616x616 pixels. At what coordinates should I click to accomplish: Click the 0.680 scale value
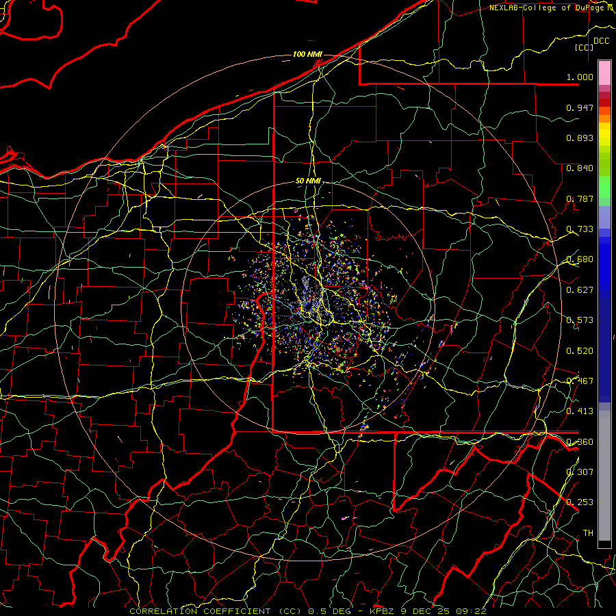(x=580, y=259)
